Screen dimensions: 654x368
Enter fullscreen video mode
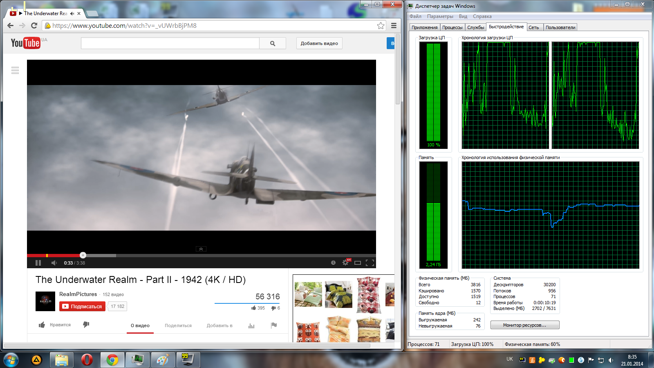pyautogui.click(x=370, y=263)
